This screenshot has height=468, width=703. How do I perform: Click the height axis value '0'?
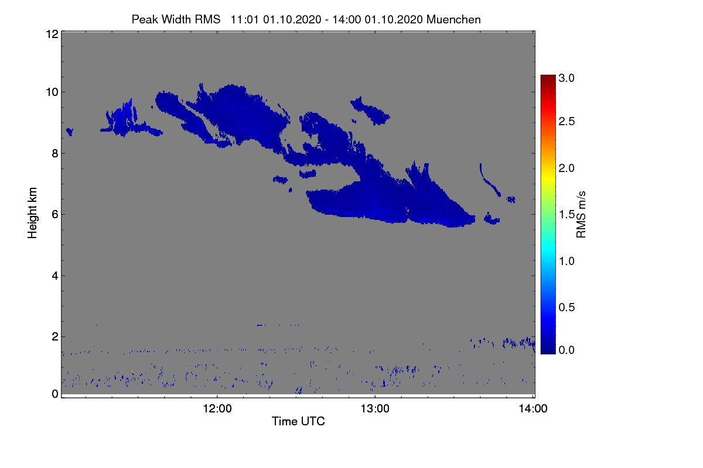[54, 394]
